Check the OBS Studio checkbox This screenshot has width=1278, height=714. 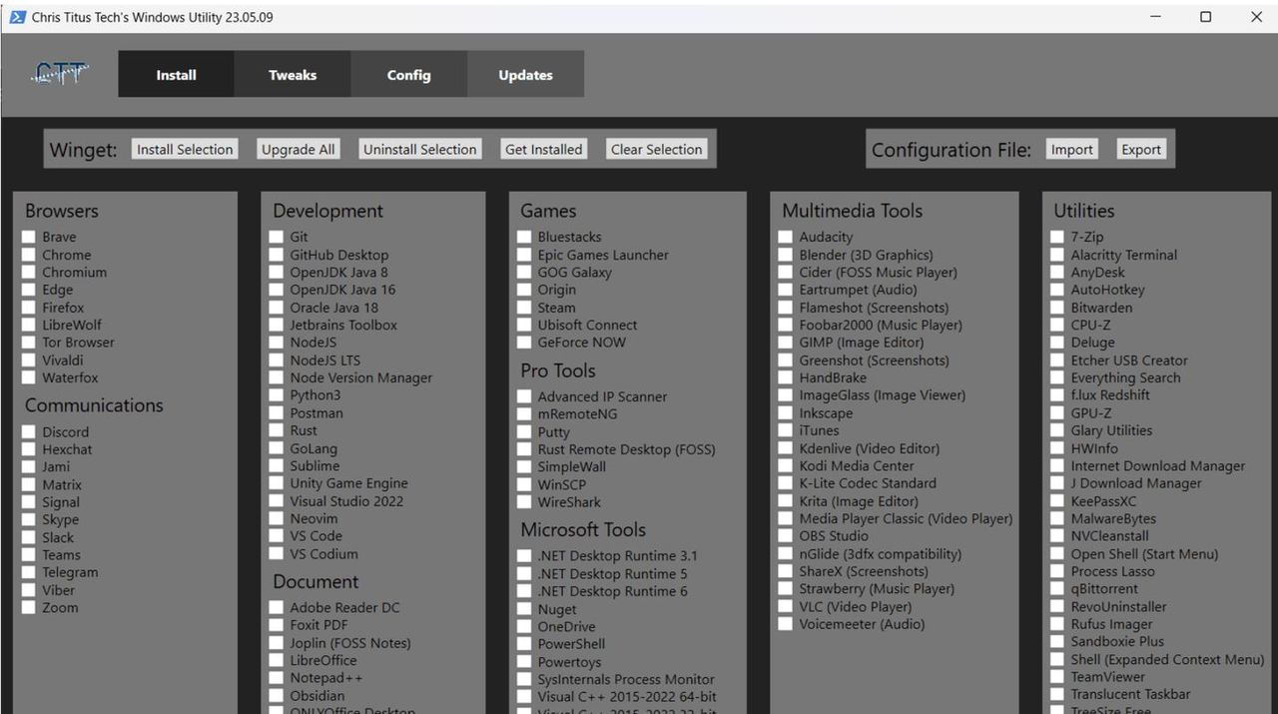pos(786,536)
